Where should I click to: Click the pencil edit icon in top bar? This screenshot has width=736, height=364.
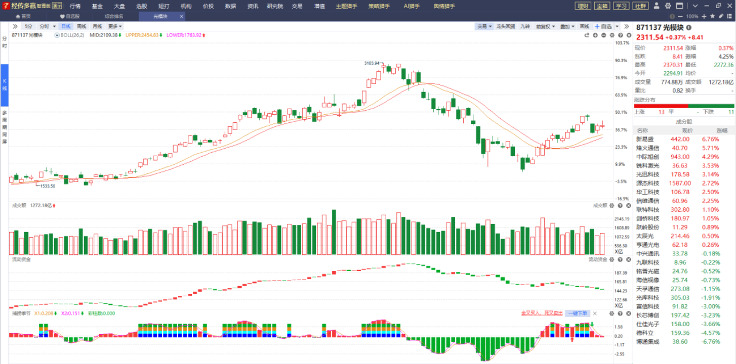pos(720,16)
